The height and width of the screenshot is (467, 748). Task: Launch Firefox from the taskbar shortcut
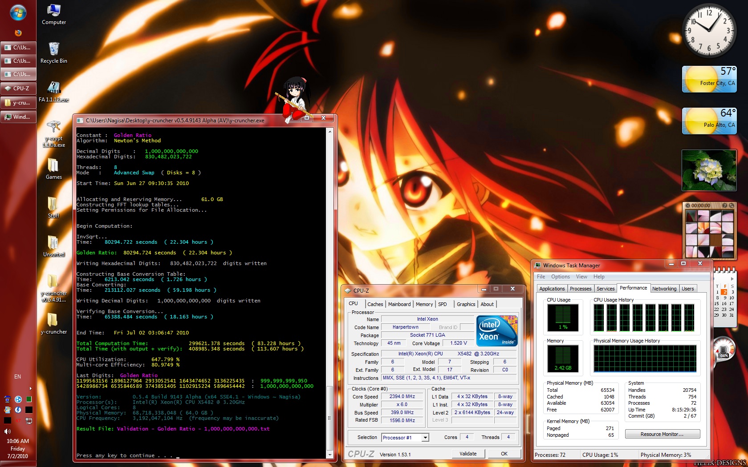(18, 33)
